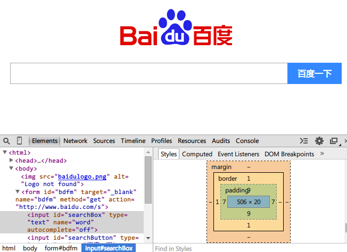
Task: Click form#bdfm in the breadcrumb bar
Action: click(61, 248)
